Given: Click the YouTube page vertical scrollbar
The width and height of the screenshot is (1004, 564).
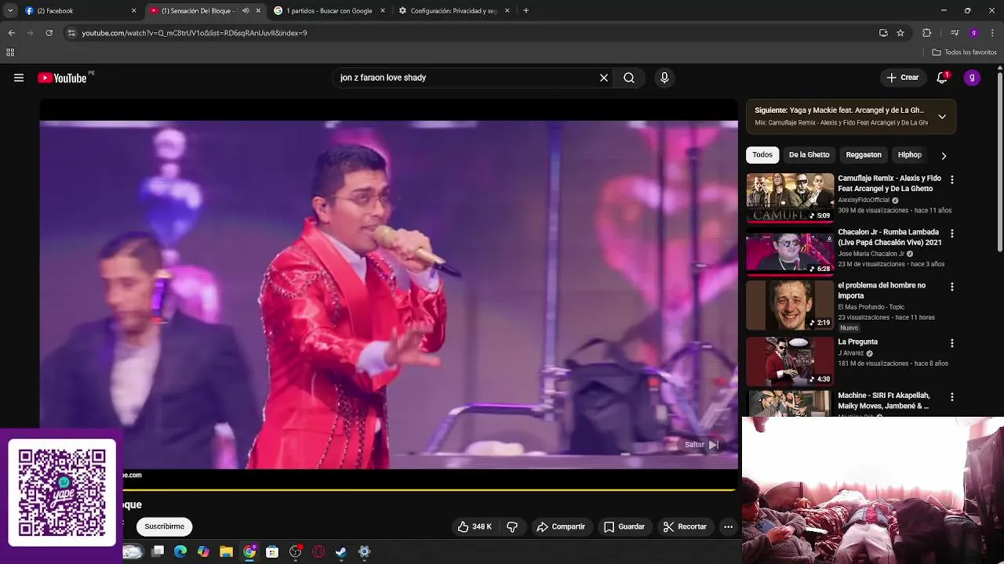Looking at the screenshot, I should point(999,161).
